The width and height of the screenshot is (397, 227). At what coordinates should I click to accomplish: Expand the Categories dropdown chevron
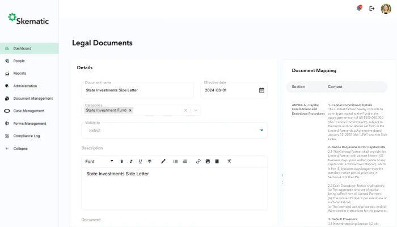coord(196,110)
